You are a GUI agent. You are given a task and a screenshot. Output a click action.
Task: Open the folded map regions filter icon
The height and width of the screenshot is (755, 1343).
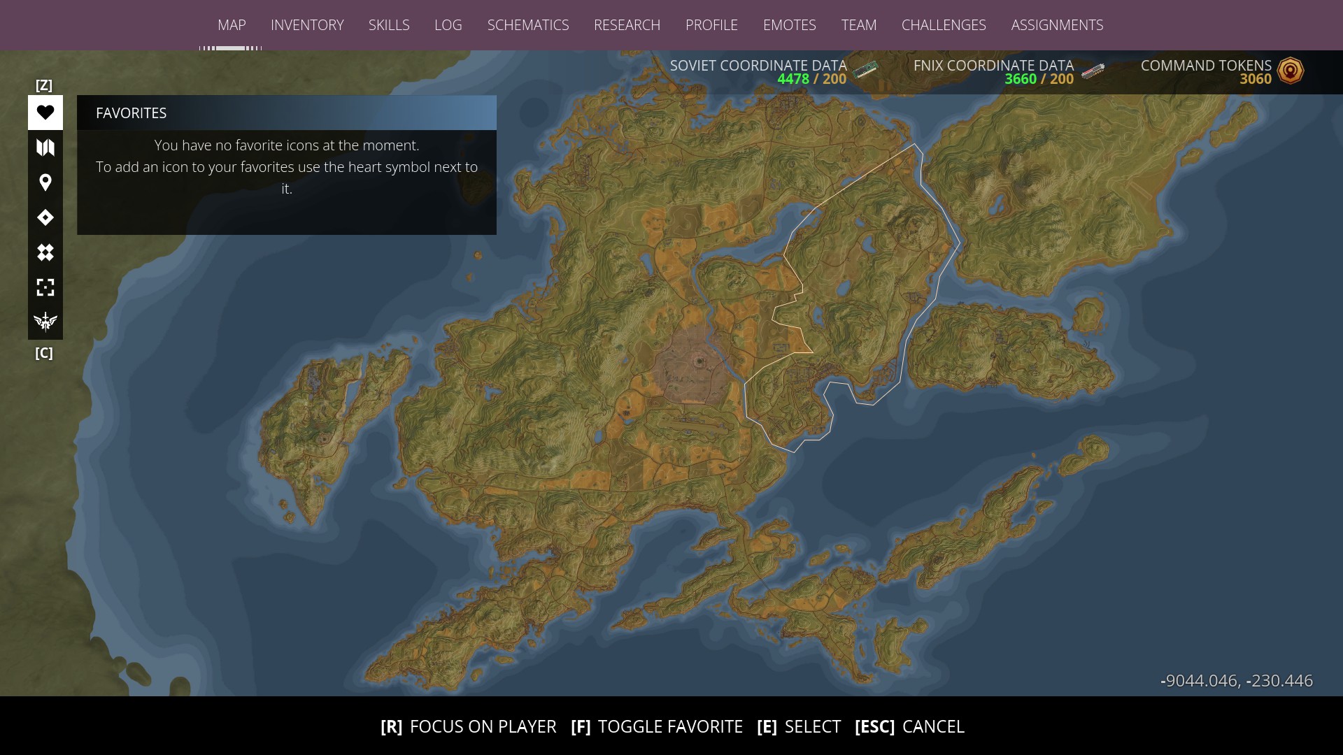click(45, 148)
